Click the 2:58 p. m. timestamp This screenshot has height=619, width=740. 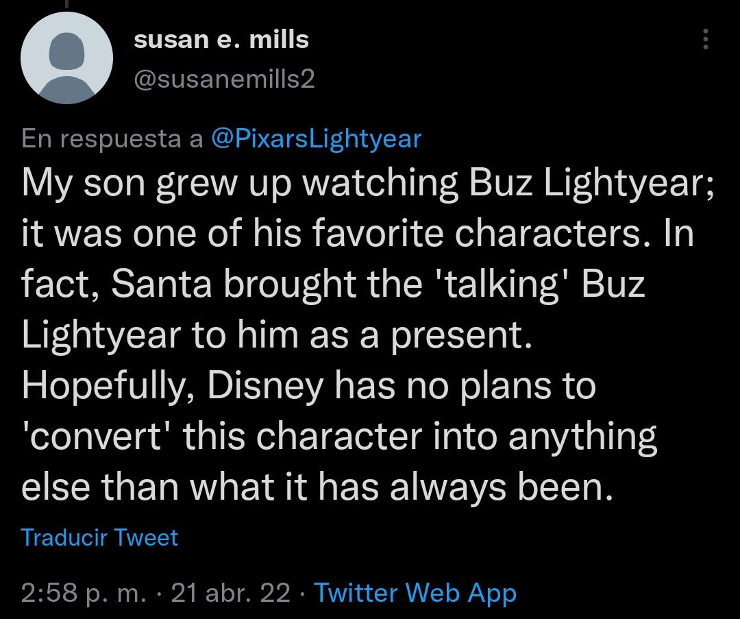tap(84, 593)
